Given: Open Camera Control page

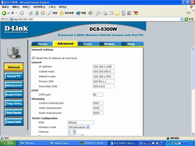Looking at the screenshot, I should click(14, 122).
